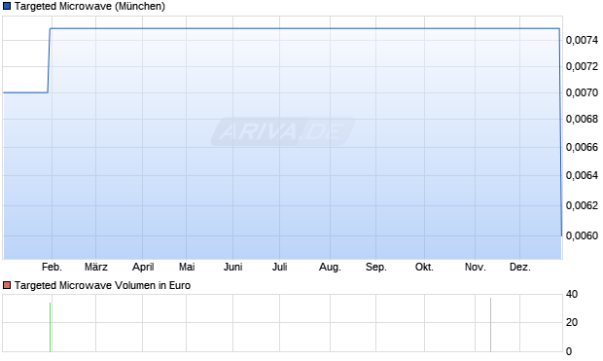
Task: Click the 0,0072 price axis label
Action: pyautogui.click(x=582, y=66)
